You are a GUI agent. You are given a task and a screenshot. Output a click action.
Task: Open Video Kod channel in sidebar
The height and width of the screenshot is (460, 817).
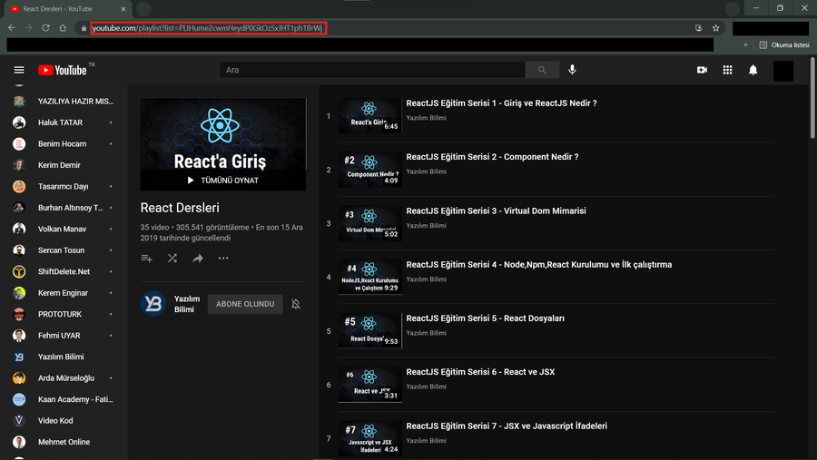pyautogui.click(x=64, y=421)
